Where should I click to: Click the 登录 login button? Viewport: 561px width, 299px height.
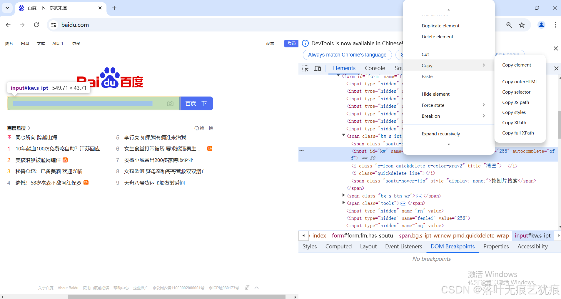click(x=291, y=43)
